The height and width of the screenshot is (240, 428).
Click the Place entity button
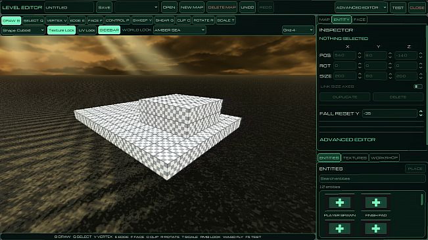click(x=415, y=169)
